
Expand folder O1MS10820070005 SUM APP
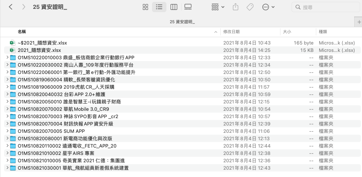[x=7, y=131]
